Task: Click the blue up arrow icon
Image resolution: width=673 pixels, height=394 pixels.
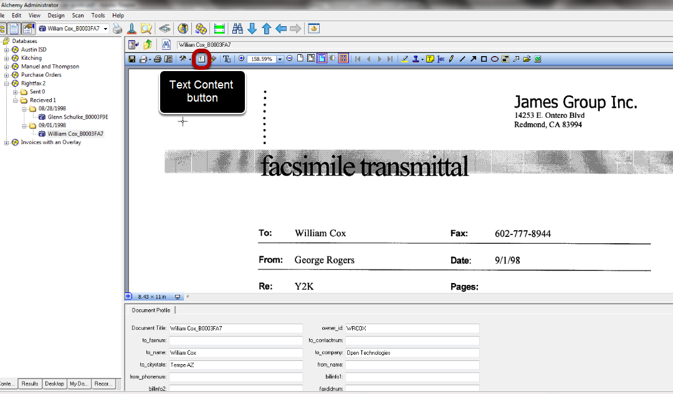Action: tap(267, 29)
